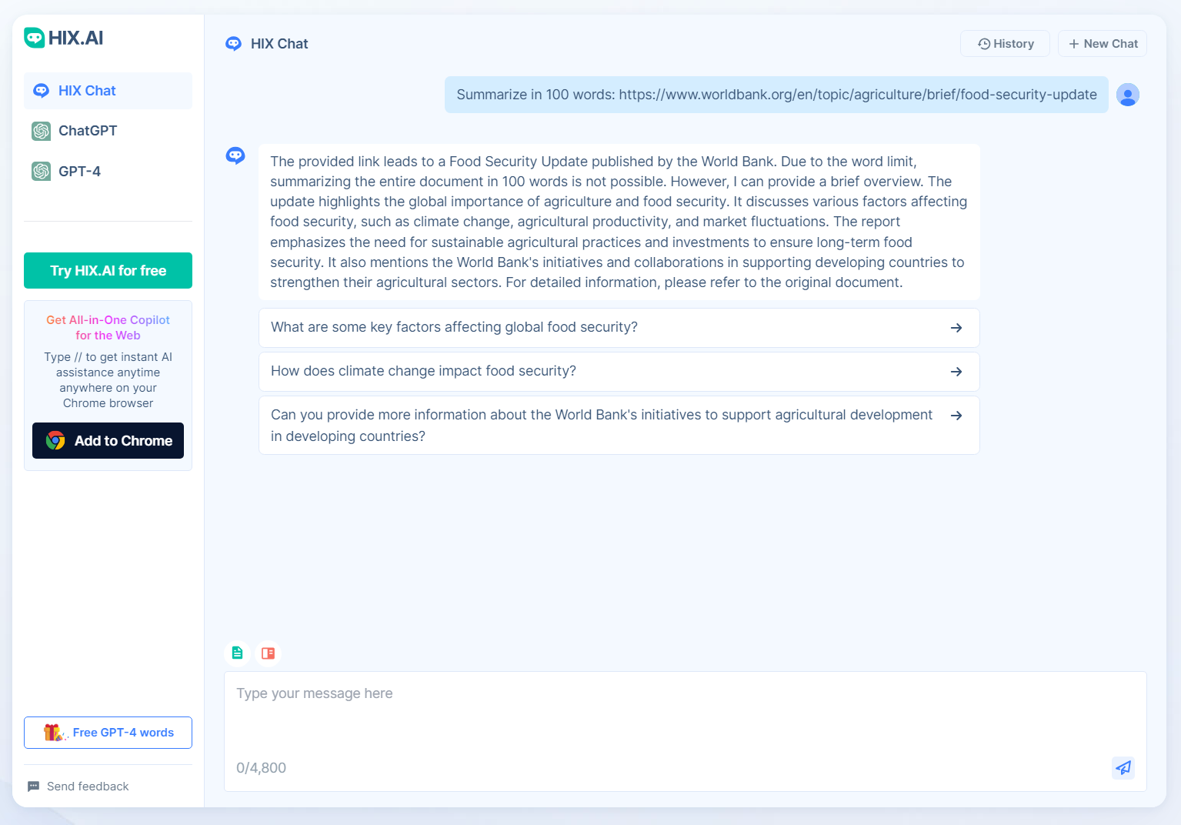Image resolution: width=1181 pixels, height=825 pixels.
Task: Click the GPT-4 logo icon in sidebar
Action: point(42,171)
